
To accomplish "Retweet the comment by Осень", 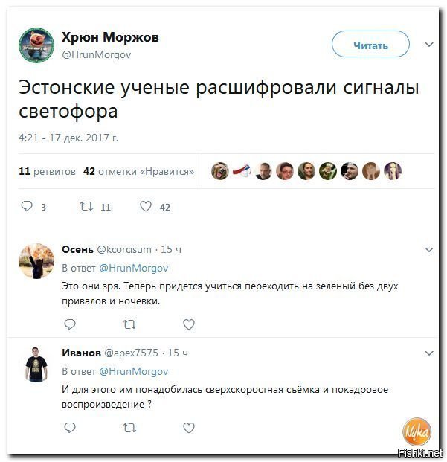I will (x=129, y=324).
